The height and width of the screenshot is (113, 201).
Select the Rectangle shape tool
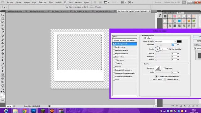point(3,75)
